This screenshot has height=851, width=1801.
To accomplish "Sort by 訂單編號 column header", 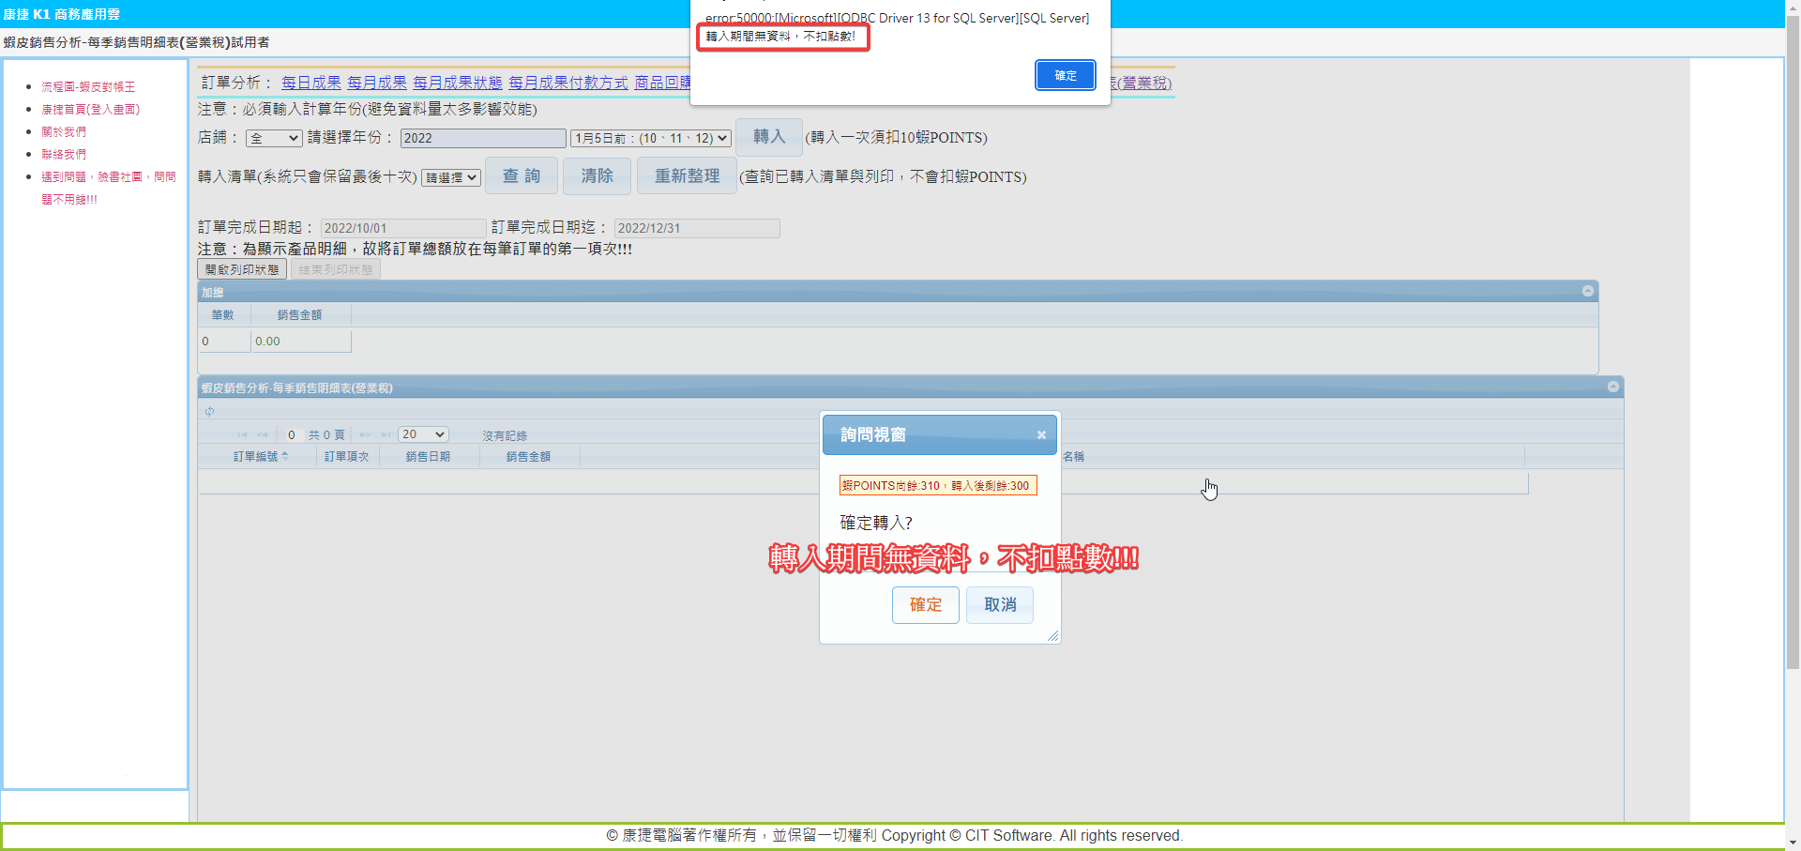I will [x=256, y=457].
